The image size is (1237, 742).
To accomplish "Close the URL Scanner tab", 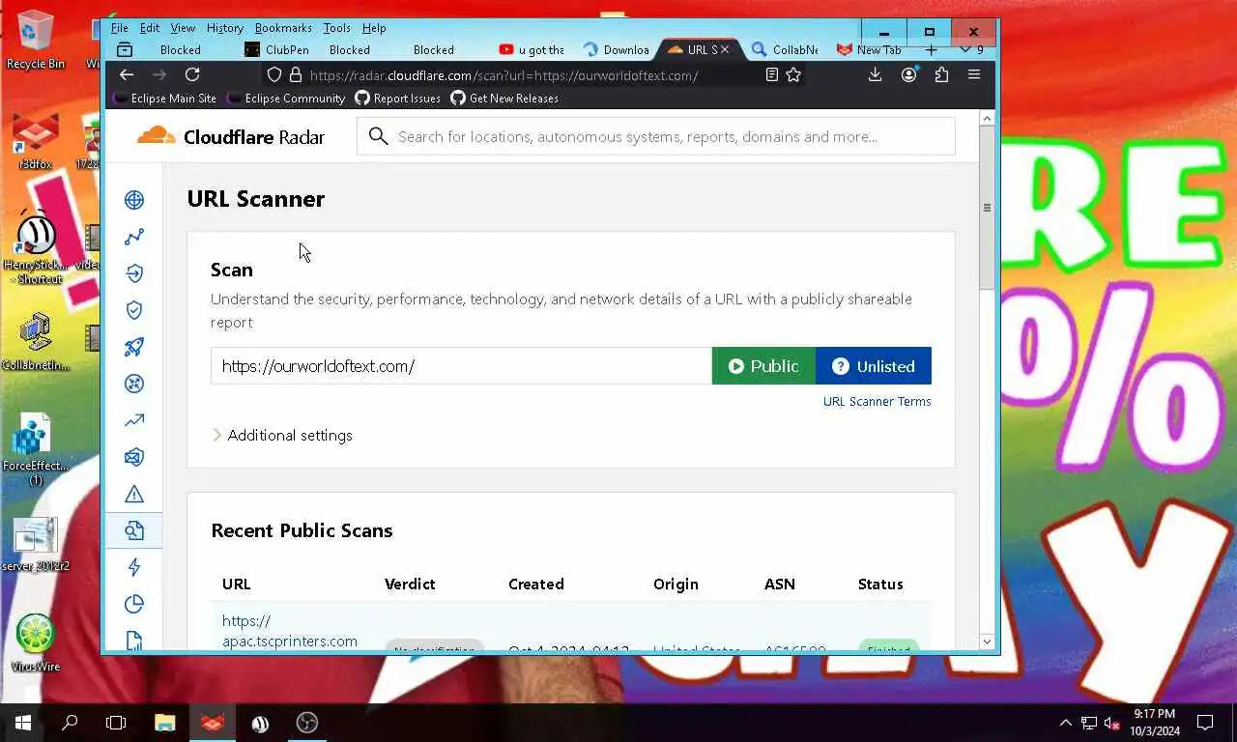I will (x=725, y=49).
